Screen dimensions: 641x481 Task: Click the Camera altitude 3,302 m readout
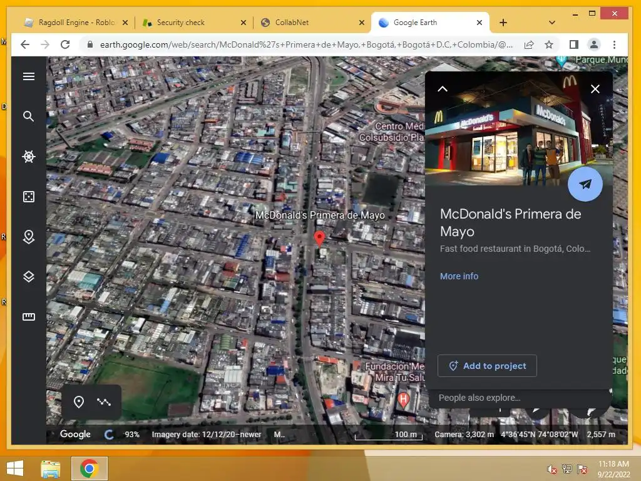click(464, 435)
